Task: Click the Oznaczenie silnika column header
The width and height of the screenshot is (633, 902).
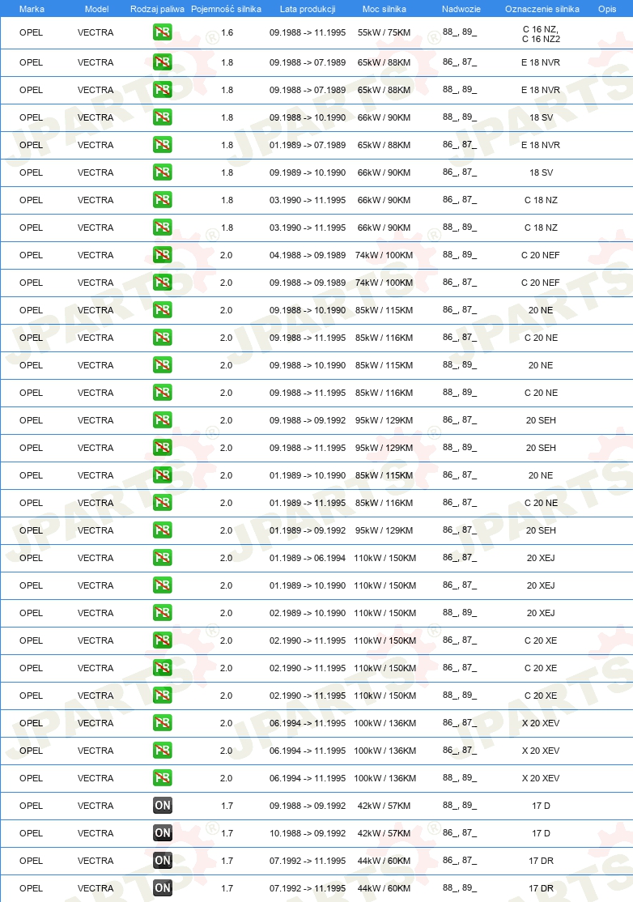Action: tap(542, 9)
